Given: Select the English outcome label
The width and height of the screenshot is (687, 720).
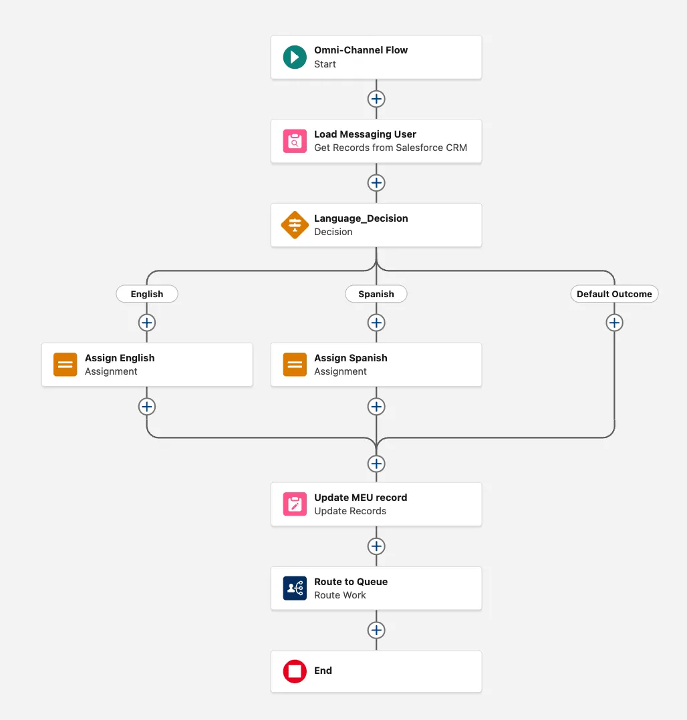Looking at the screenshot, I should (x=147, y=294).
